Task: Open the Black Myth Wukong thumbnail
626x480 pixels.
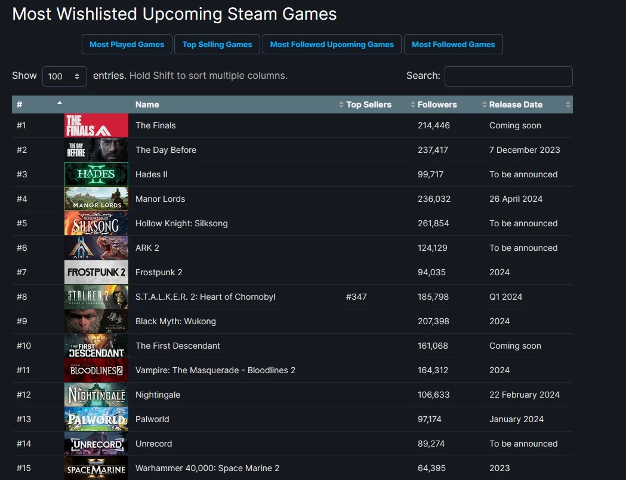Action: click(x=96, y=321)
